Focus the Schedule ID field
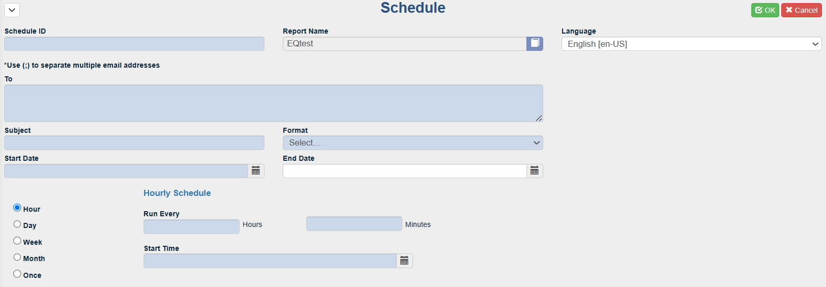 click(x=134, y=44)
